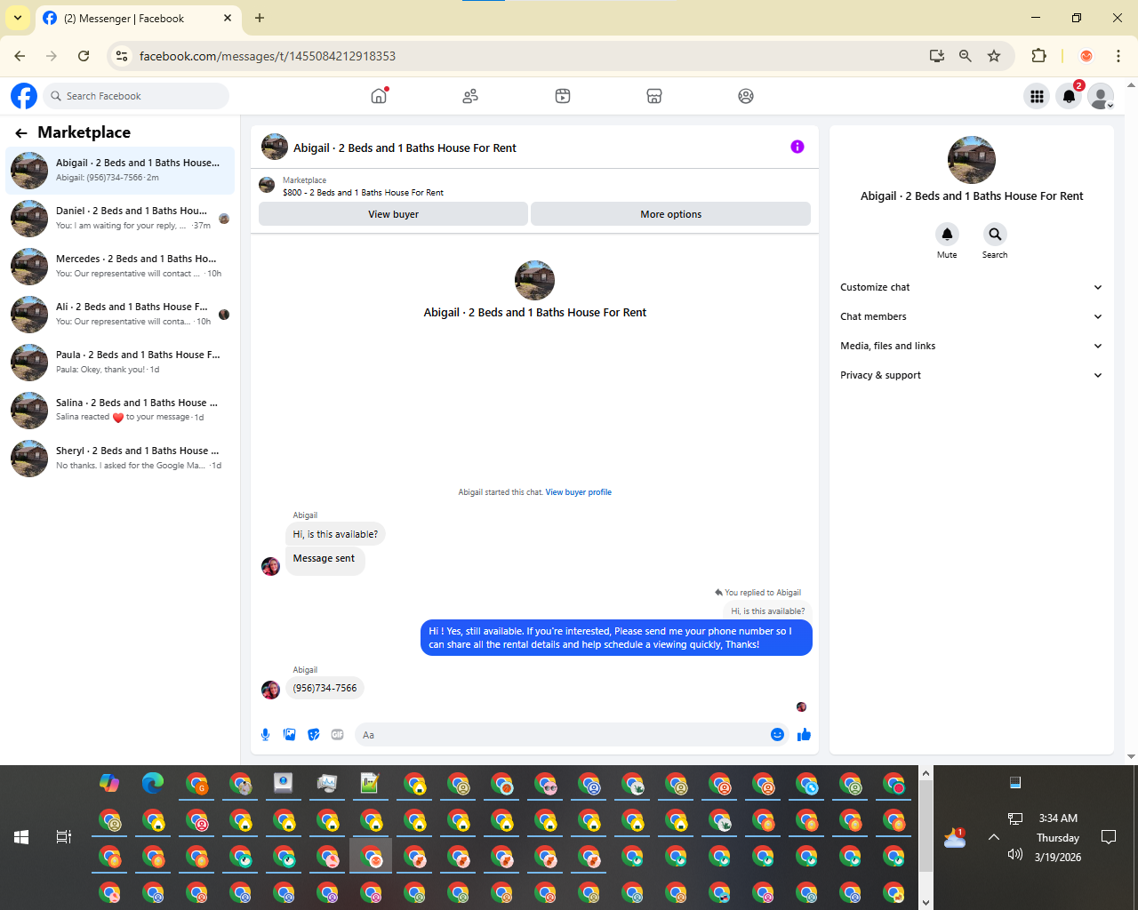This screenshot has height=910, width=1138.
Task: Expand Media, files and links section
Action: [971, 346]
